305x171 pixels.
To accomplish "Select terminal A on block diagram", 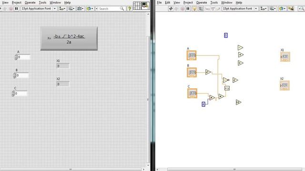I will [192, 55].
